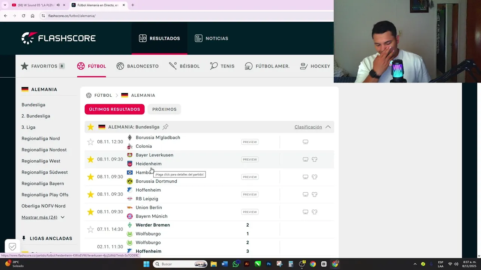Add Borussia M'gladbach vs Colonia to favorites
Screen dimensions: 481x270
pyautogui.click(x=91, y=142)
